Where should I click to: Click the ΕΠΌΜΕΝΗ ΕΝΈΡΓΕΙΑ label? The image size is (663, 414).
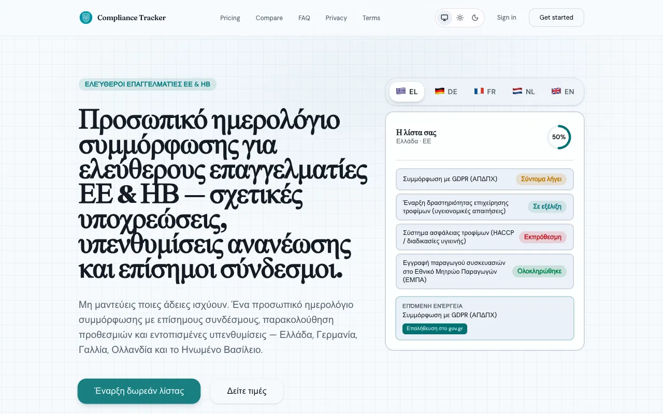coord(433,306)
